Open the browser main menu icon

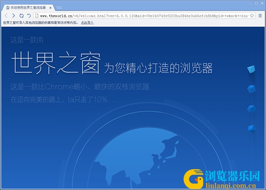pos(260,16)
